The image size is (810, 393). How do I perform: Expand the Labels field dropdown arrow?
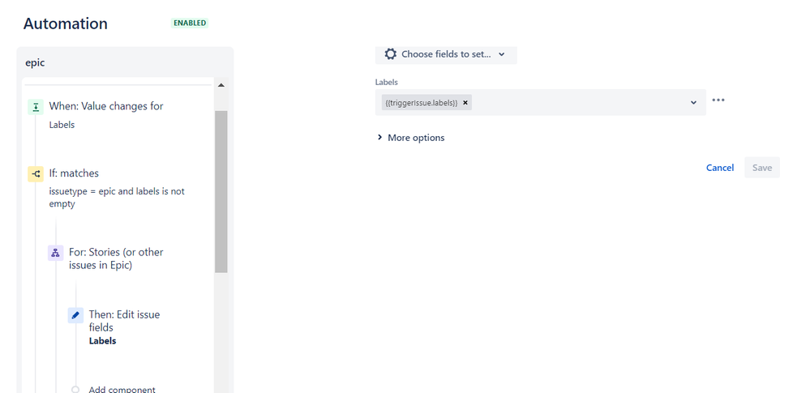694,103
